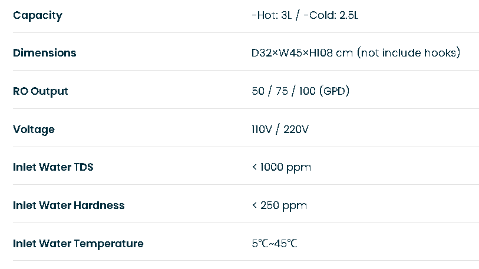
Task: Select the hot and cold capacity value
Action: [305, 15]
